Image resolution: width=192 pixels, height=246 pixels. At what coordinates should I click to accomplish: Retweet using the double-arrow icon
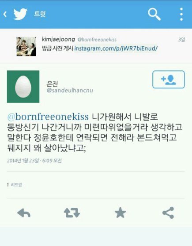tap(72, 213)
